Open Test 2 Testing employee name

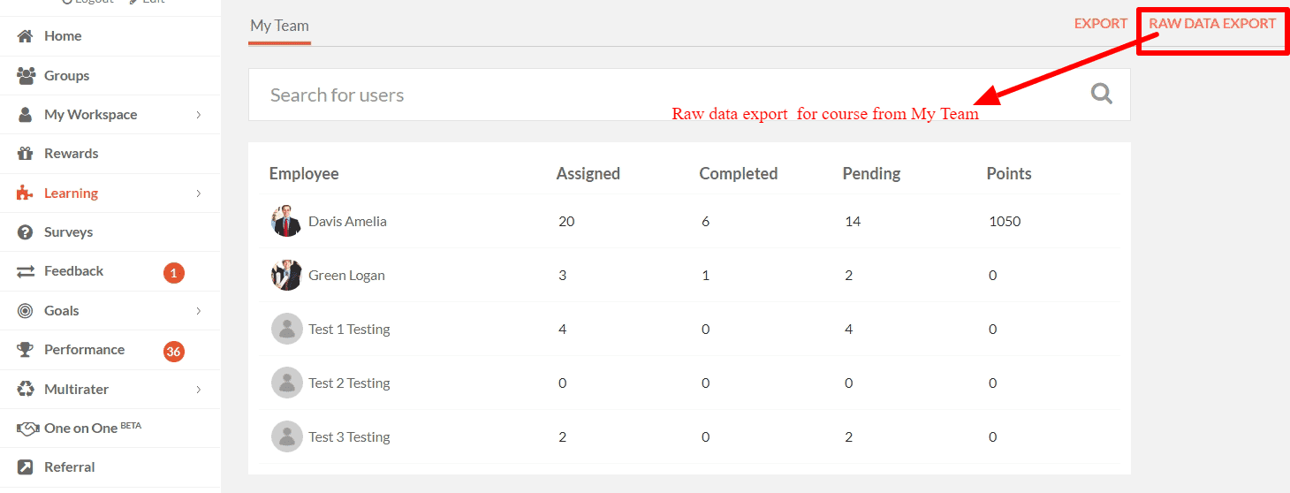pyautogui.click(x=349, y=383)
